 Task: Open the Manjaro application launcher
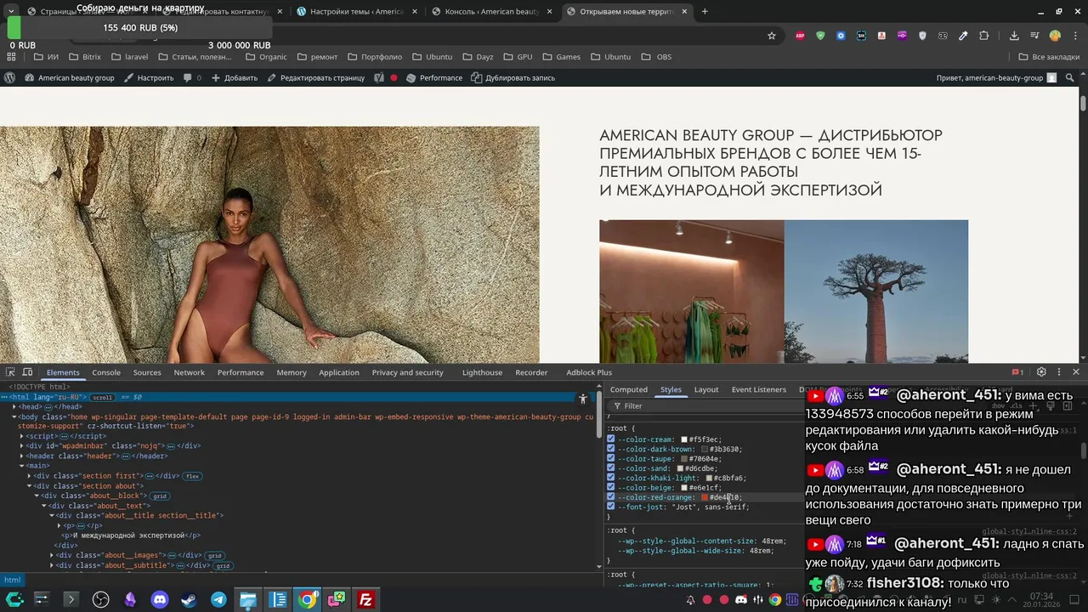tap(14, 600)
